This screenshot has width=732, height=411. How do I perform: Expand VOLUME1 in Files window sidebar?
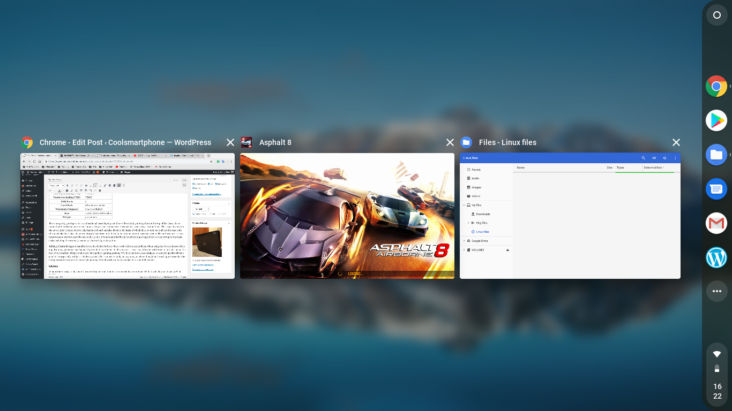[464, 250]
